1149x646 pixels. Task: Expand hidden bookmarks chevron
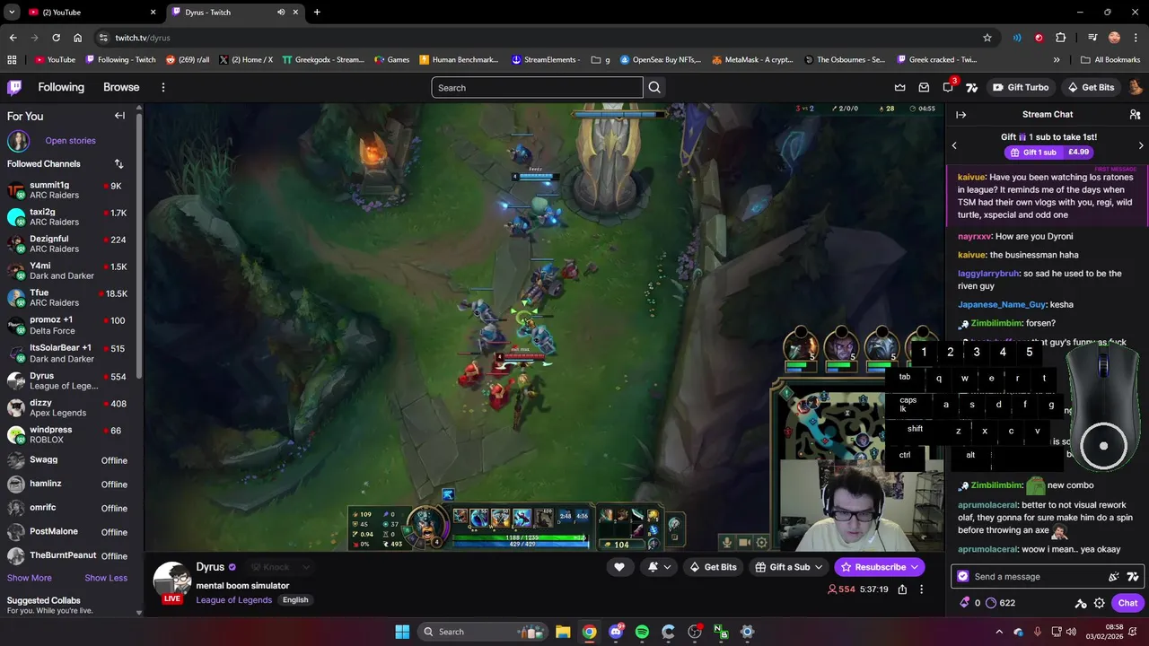pos(1057,60)
